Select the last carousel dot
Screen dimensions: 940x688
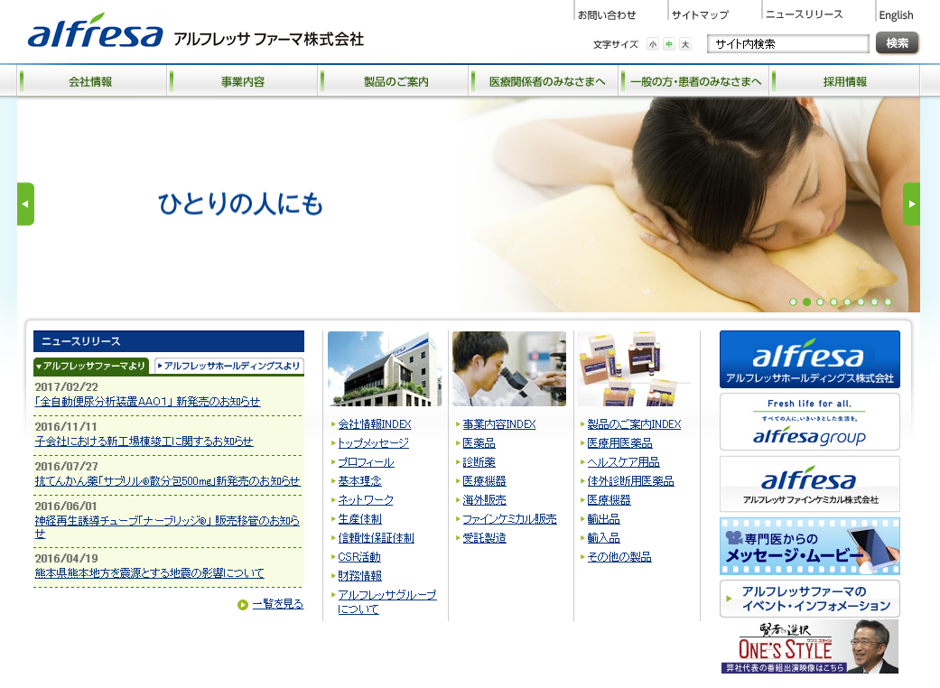pyautogui.click(x=888, y=302)
